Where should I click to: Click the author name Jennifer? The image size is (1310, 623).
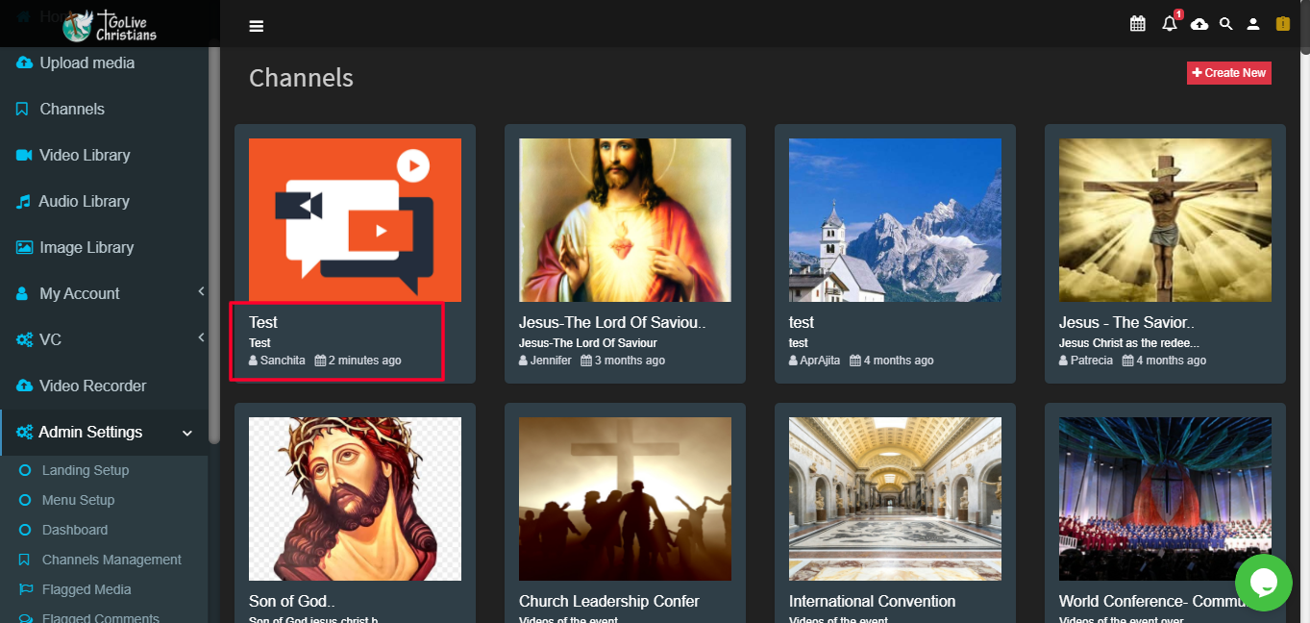pyautogui.click(x=551, y=361)
